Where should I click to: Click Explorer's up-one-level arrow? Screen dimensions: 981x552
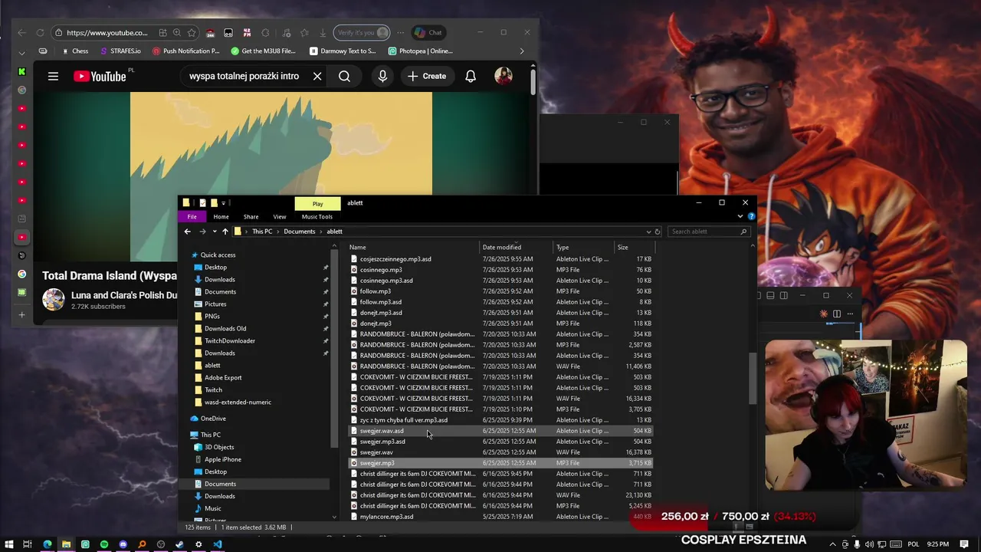coord(225,232)
